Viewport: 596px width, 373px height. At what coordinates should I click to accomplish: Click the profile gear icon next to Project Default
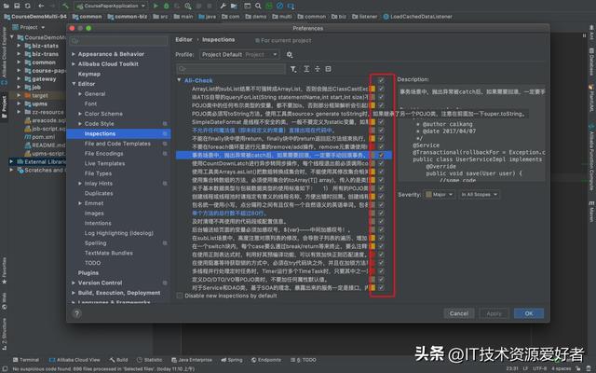290,55
